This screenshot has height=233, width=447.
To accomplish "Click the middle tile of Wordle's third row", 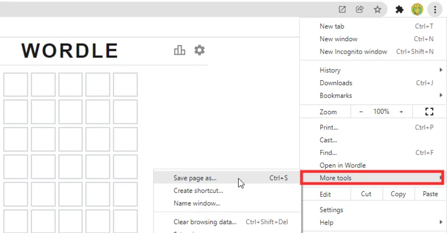I will [70, 139].
